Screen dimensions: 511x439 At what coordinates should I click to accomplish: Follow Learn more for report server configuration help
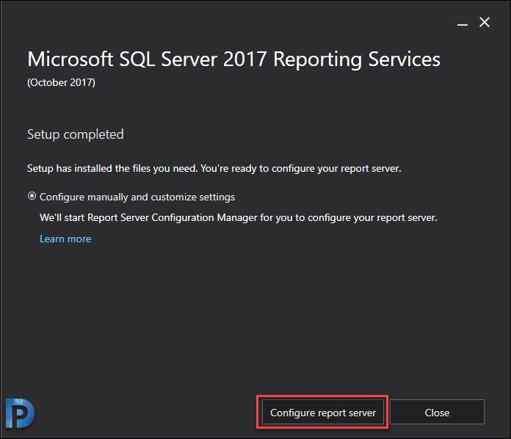click(65, 239)
